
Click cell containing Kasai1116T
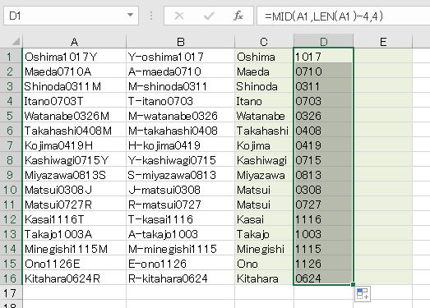pos(74,219)
